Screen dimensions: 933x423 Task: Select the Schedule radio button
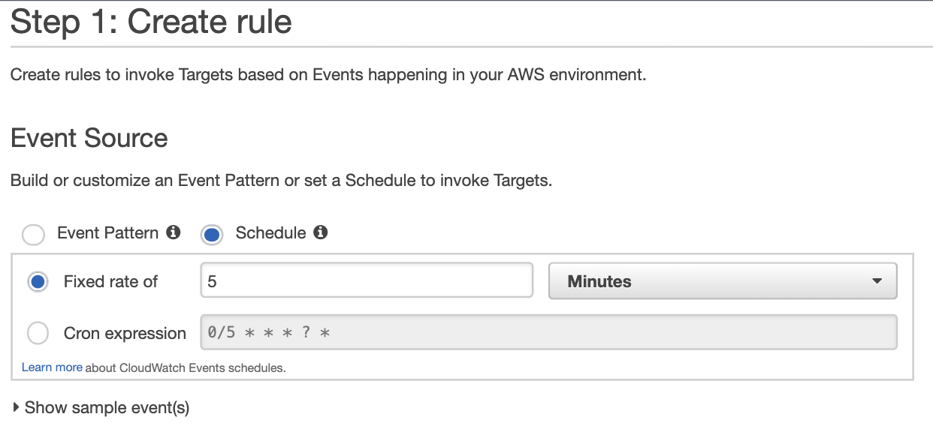(x=213, y=235)
